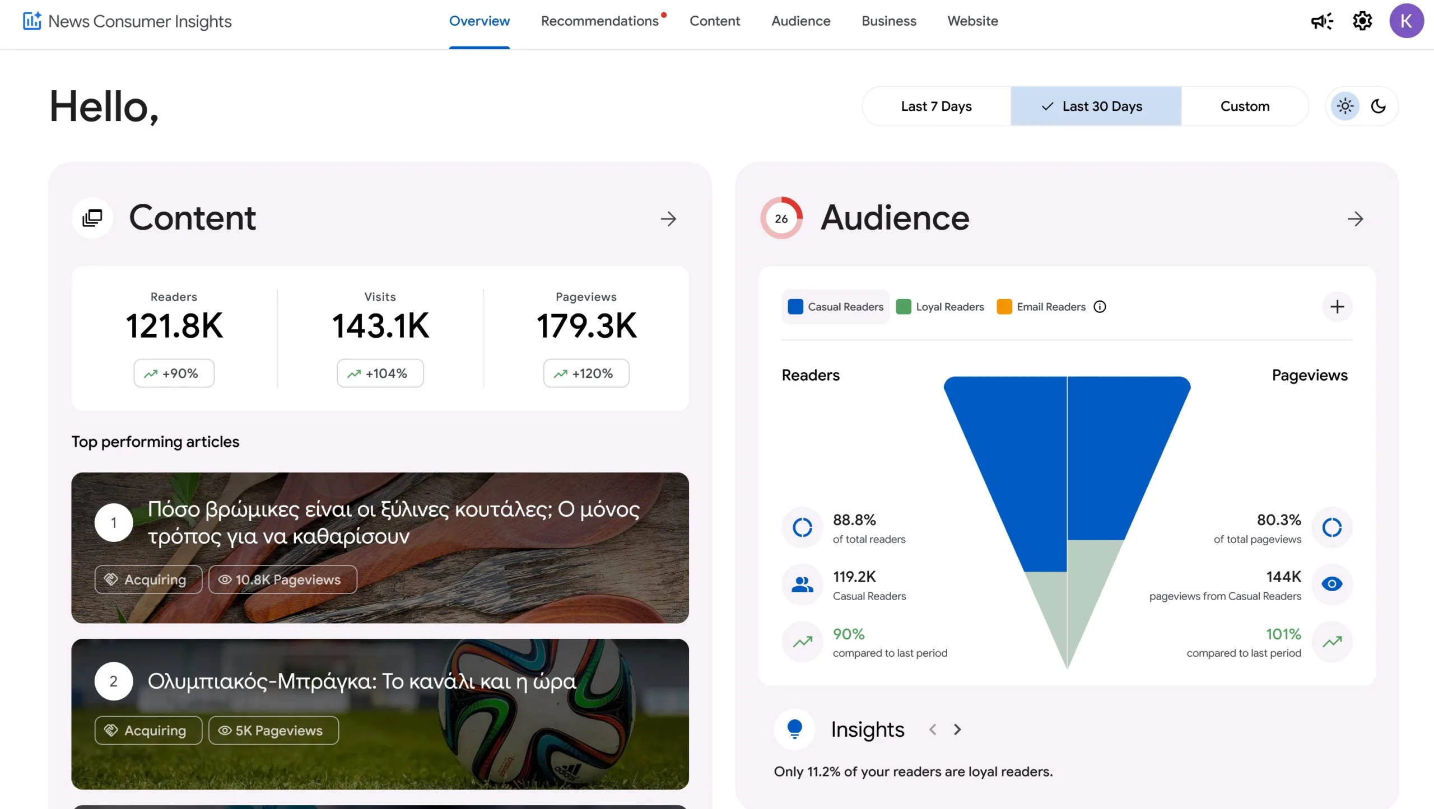The height and width of the screenshot is (809, 1434).
Task: Click the Casual Readers people icon
Action: (802, 584)
